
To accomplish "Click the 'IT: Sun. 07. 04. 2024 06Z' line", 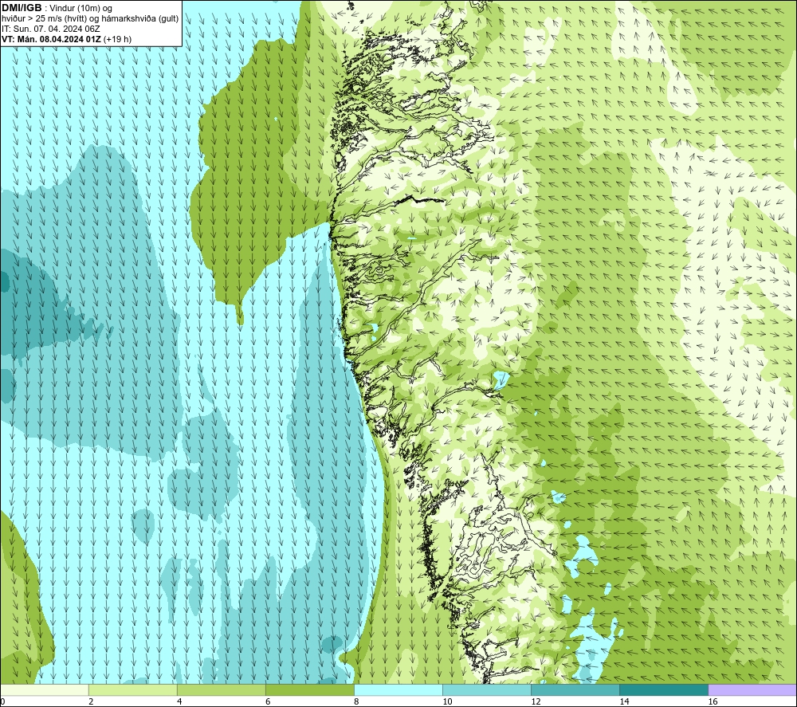I will click(x=51, y=29).
